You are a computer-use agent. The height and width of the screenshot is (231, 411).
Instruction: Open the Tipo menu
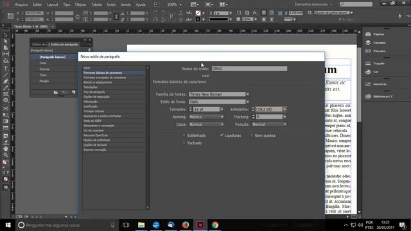[x=67, y=4]
